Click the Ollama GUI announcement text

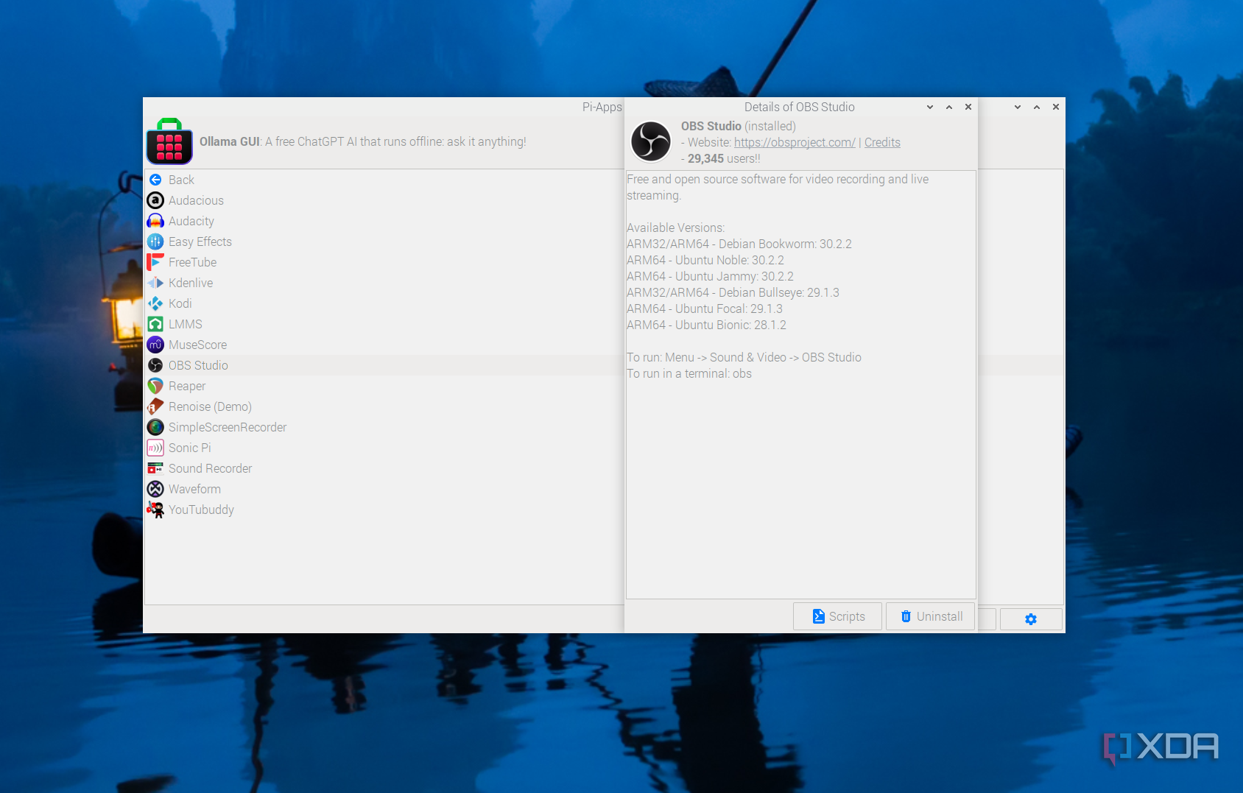point(362,141)
